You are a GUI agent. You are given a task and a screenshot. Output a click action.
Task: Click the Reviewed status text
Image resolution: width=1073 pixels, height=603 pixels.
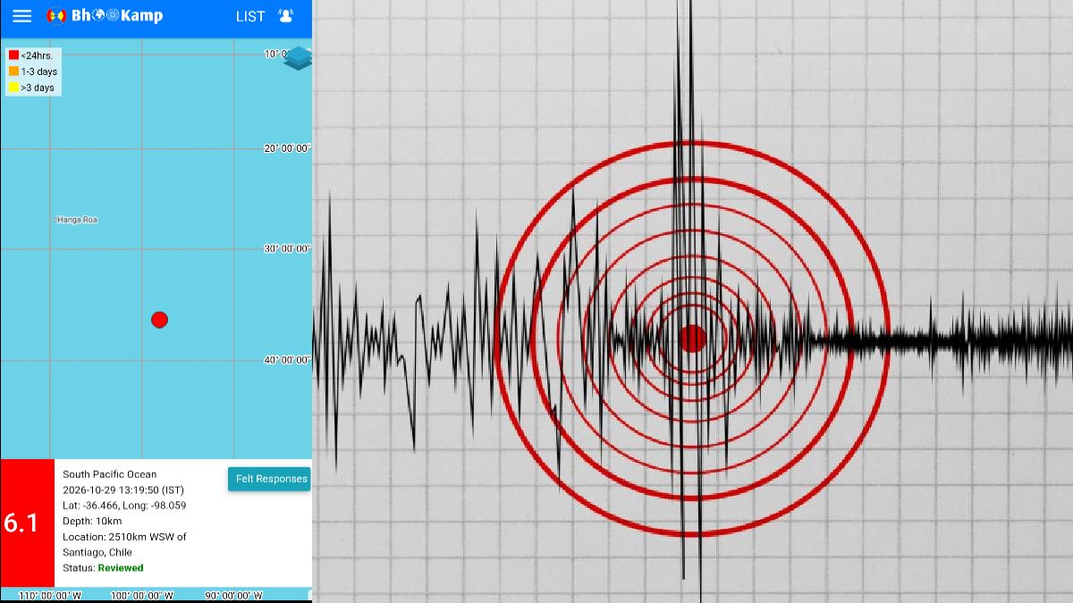point(121,568)
